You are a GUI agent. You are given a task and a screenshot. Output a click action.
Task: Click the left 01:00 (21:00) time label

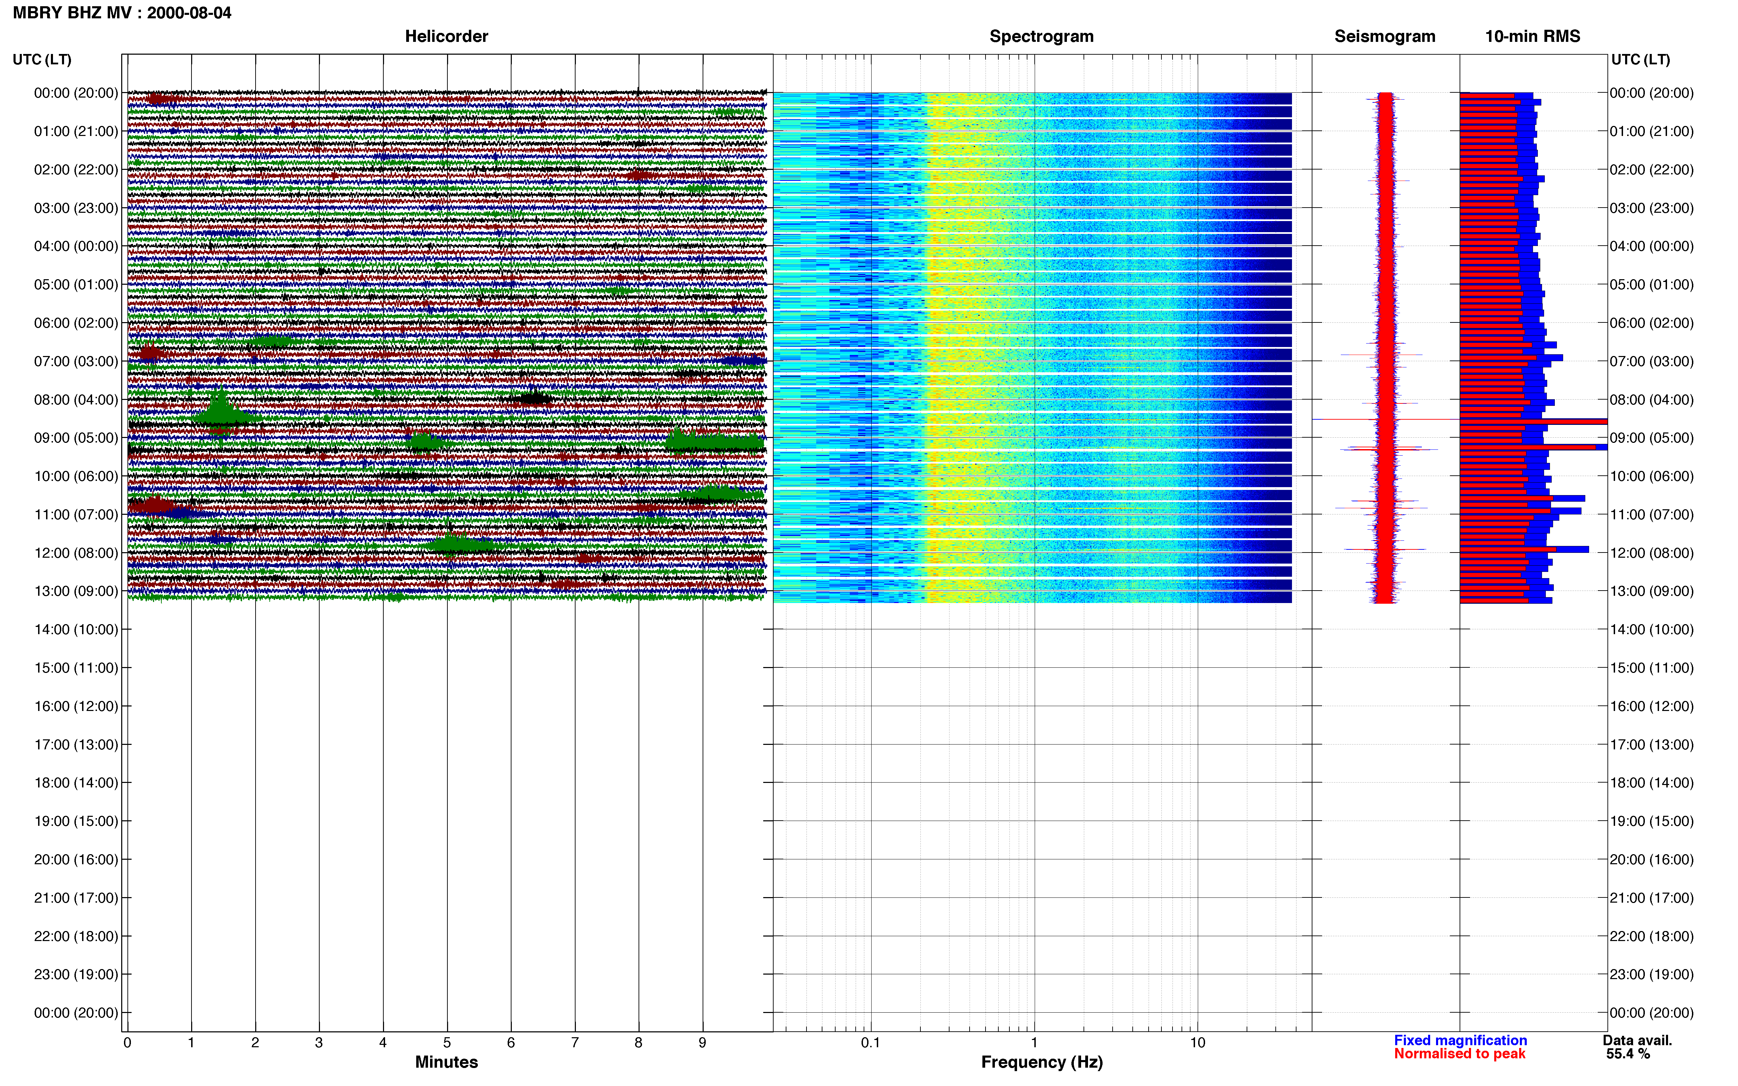[76, 131]
